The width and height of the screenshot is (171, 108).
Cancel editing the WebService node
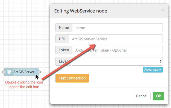[142, 96]
